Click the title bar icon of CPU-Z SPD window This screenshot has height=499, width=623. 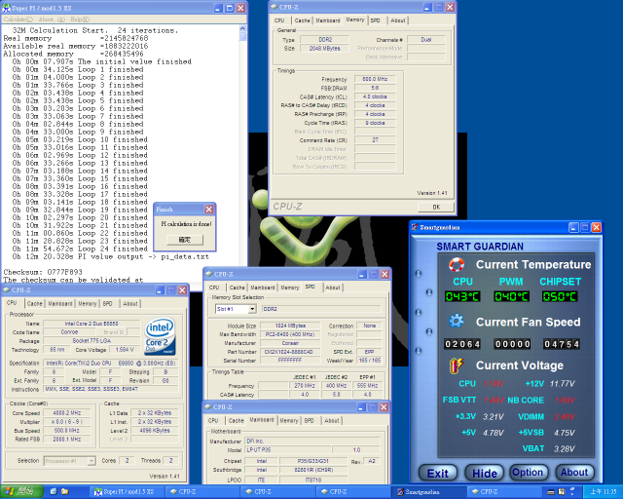pos(209,274)
